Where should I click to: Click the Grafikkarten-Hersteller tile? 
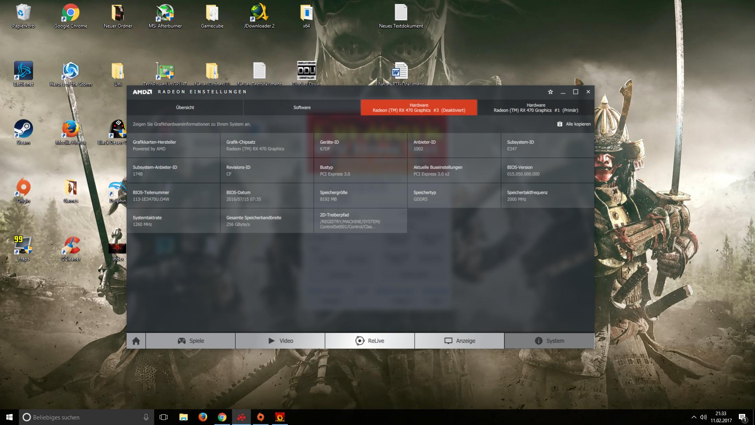pos(173,145)
